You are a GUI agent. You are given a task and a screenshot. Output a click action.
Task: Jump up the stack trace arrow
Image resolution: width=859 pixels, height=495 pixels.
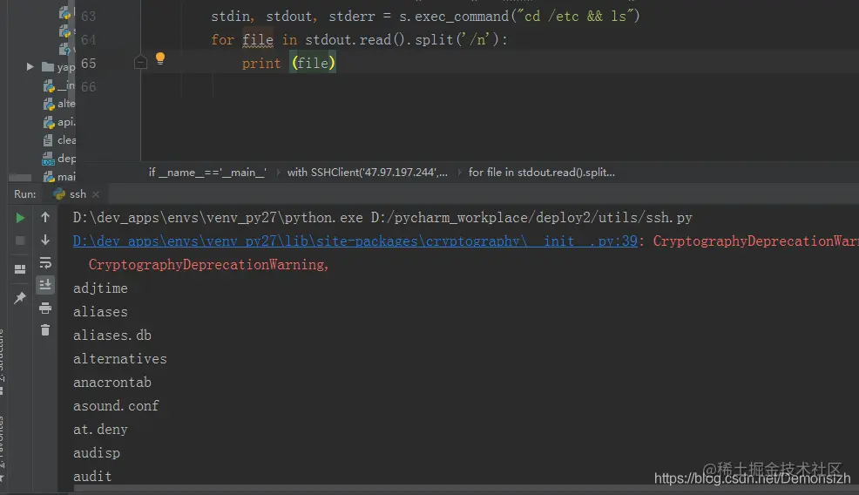(45, 217)
